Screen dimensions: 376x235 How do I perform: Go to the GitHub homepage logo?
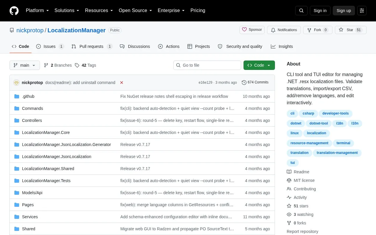click(14, 11)
